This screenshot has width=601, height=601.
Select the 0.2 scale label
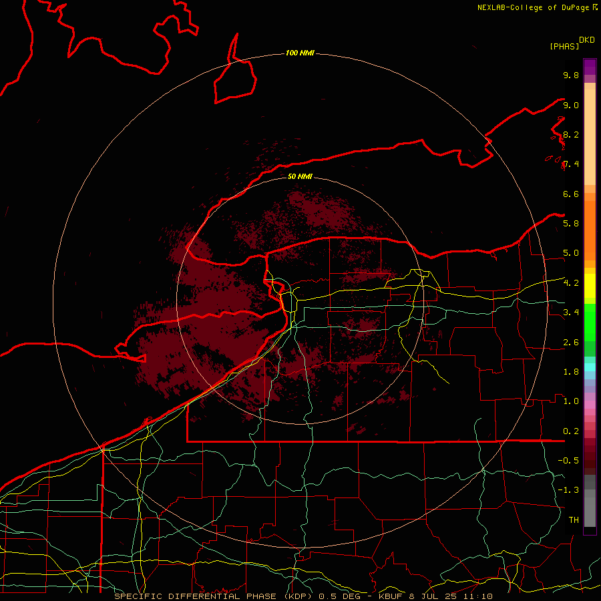click(571, 431)
